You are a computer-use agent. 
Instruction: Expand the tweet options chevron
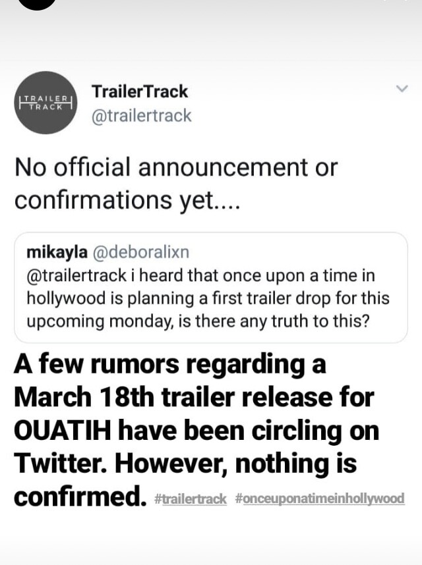pyautogui.click(x=402, y=88)
